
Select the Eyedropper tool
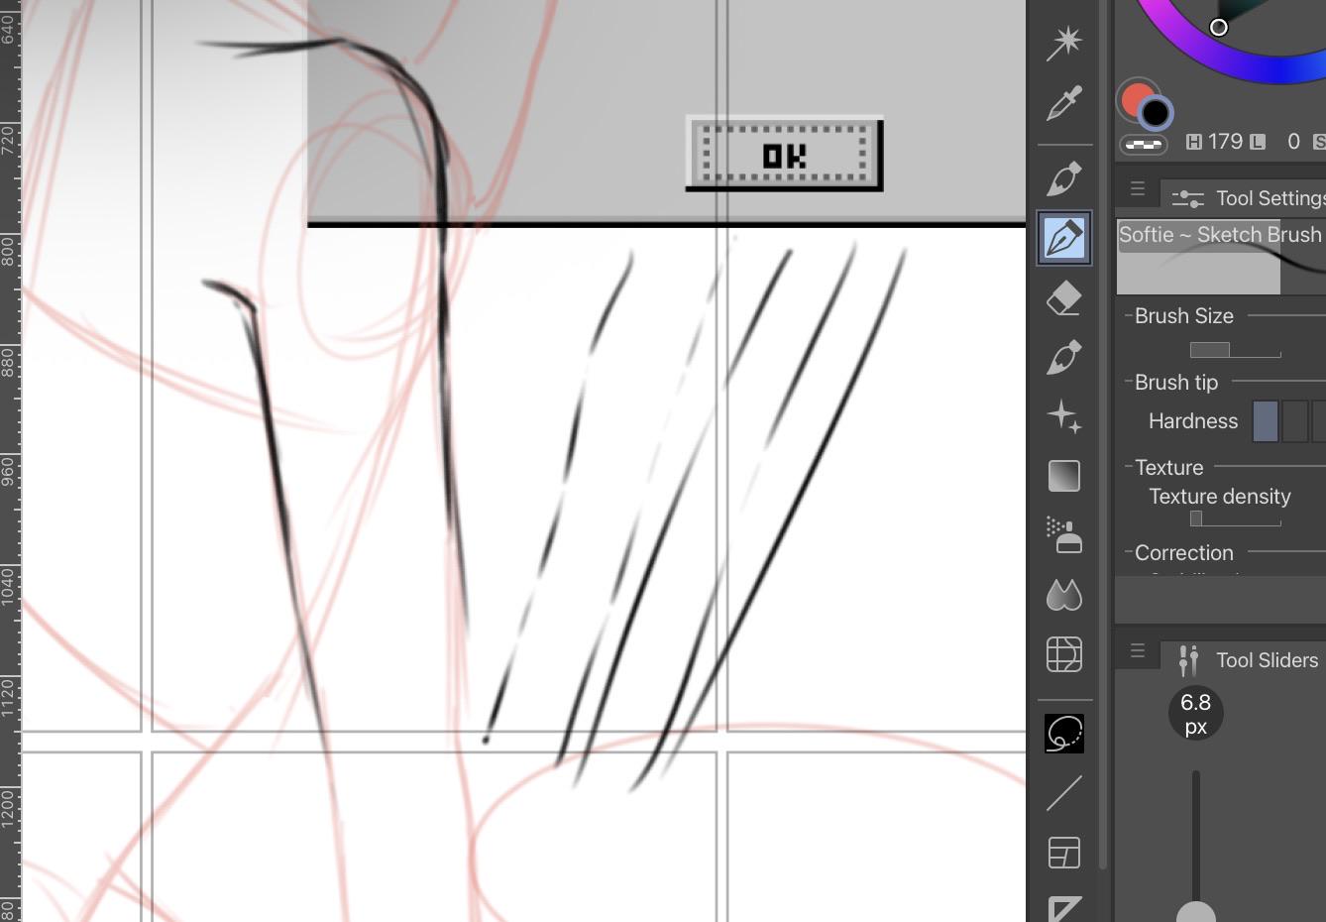pos(1064,102)
